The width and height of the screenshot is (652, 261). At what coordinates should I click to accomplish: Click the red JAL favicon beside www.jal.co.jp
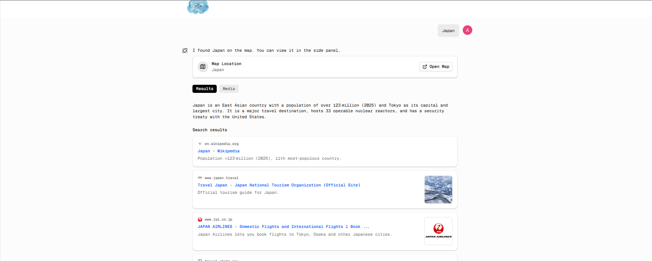pos(200,219)
